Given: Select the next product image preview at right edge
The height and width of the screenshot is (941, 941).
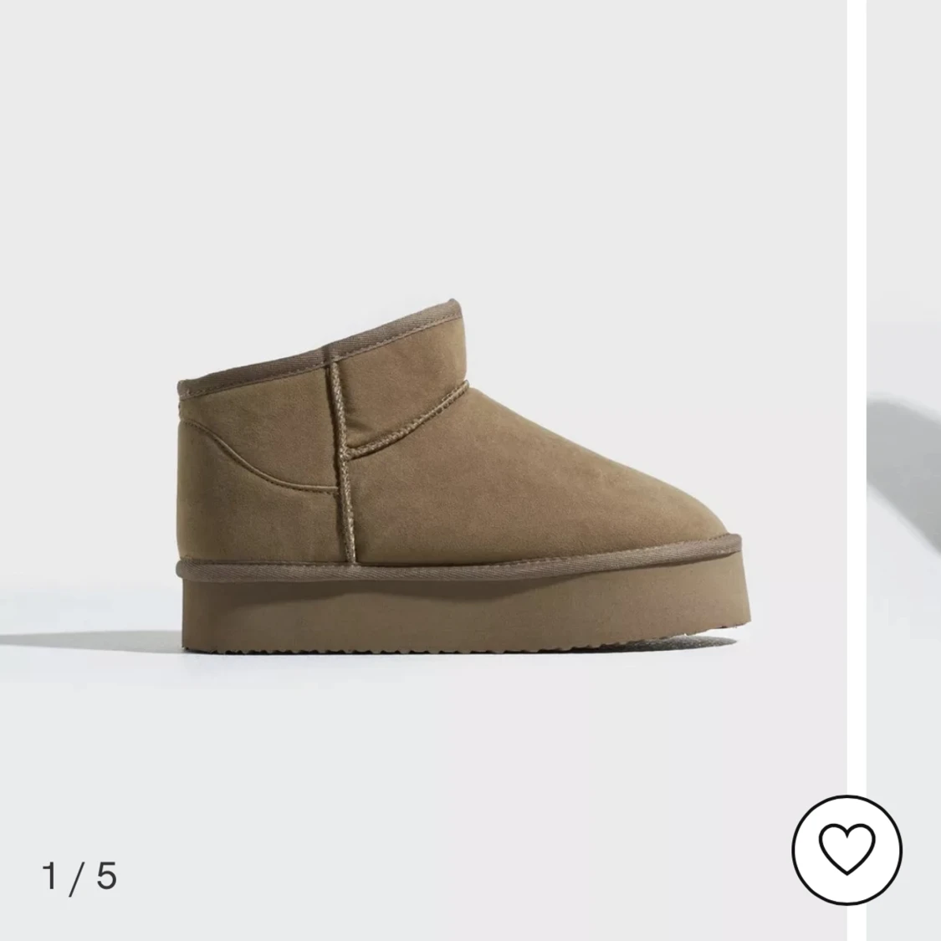Looking at the screenshot, I should (904, 470).
